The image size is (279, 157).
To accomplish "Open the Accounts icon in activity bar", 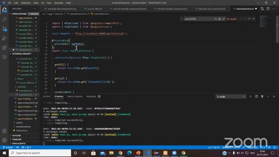I will (4, 131).
